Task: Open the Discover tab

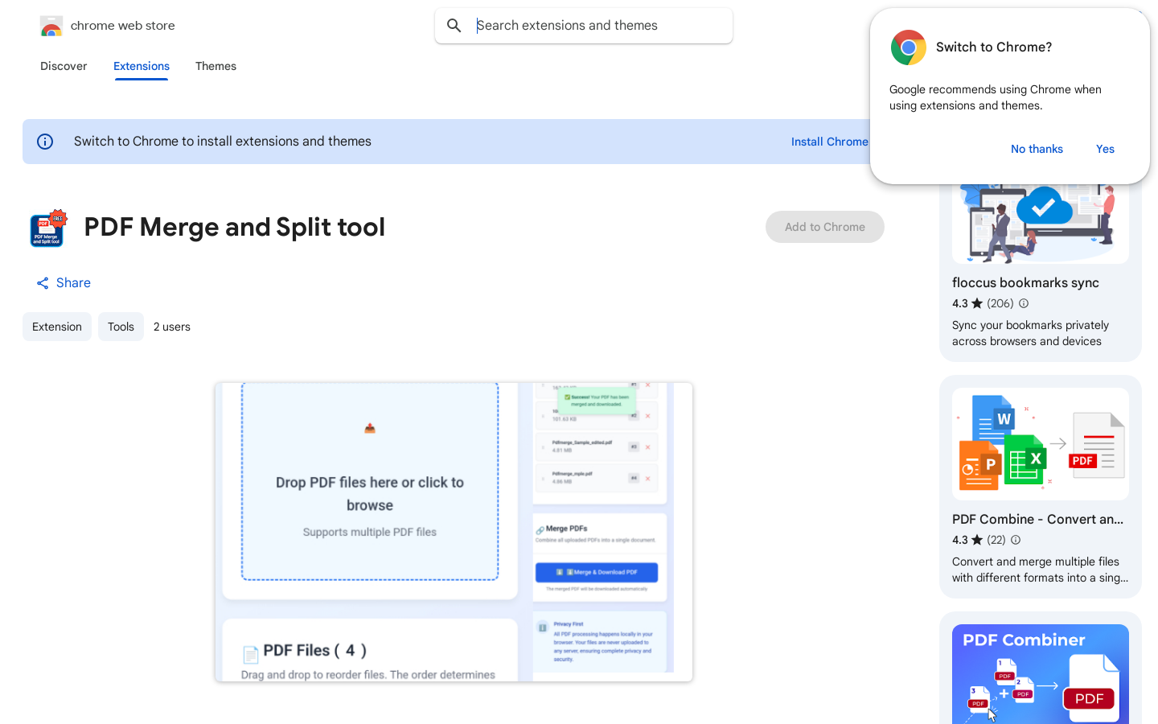Action: (64, 66)
